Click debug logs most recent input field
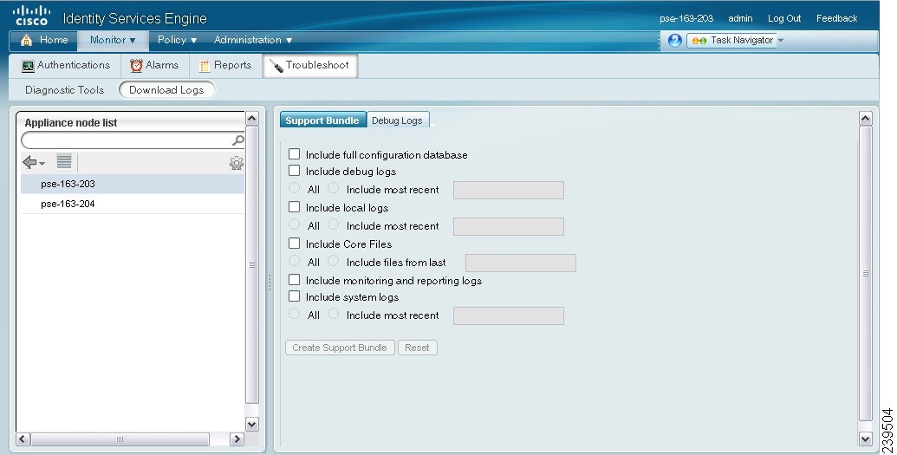Viewport: 897px width, 455px height. [x=509, y=190]
